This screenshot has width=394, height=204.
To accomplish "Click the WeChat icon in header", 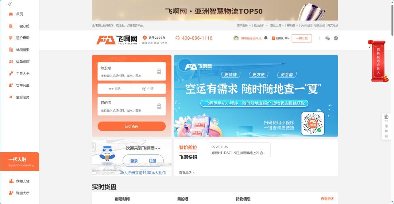I will (x=327, y=38).
